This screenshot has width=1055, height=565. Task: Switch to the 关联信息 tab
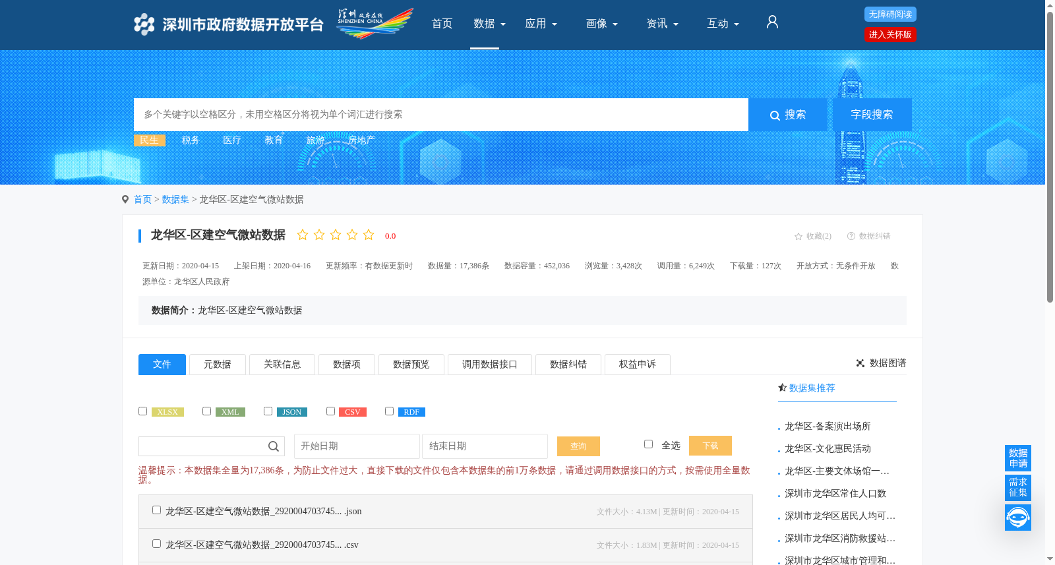click(x=282, y=365)
